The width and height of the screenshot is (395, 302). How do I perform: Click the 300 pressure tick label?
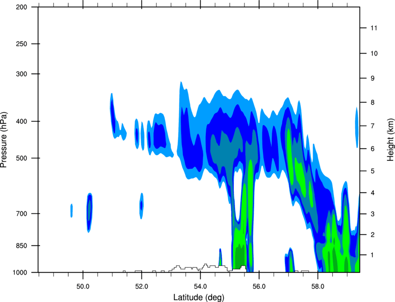coord(22,74)
